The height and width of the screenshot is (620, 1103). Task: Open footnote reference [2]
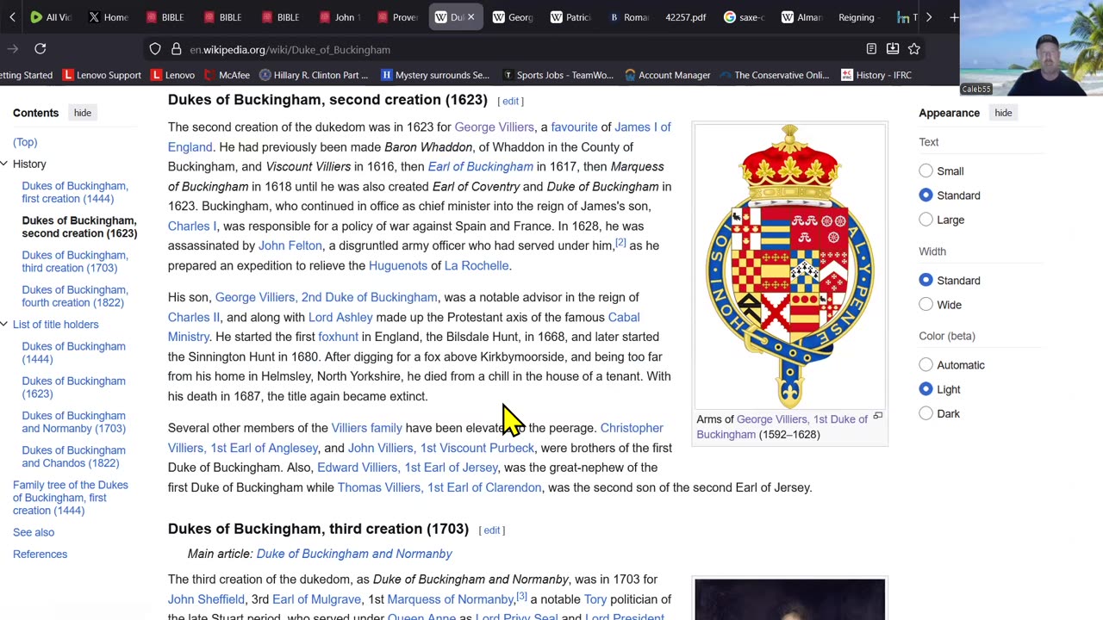[x=620, y=243]
